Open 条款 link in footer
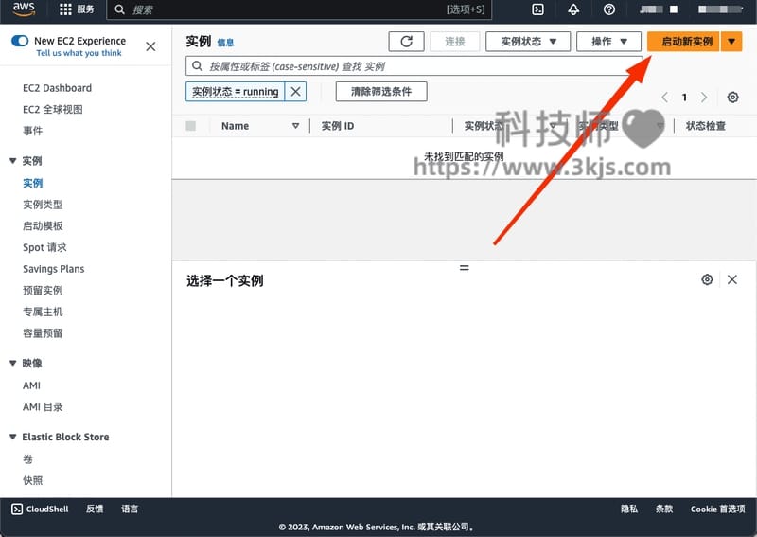 tap(664, 509)
